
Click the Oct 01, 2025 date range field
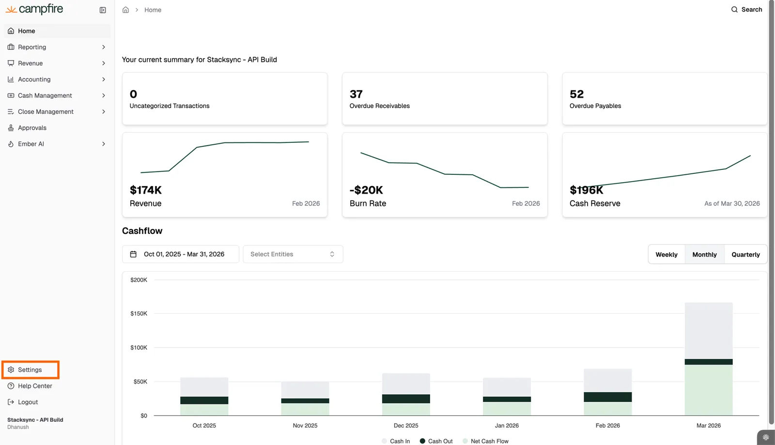180,254
